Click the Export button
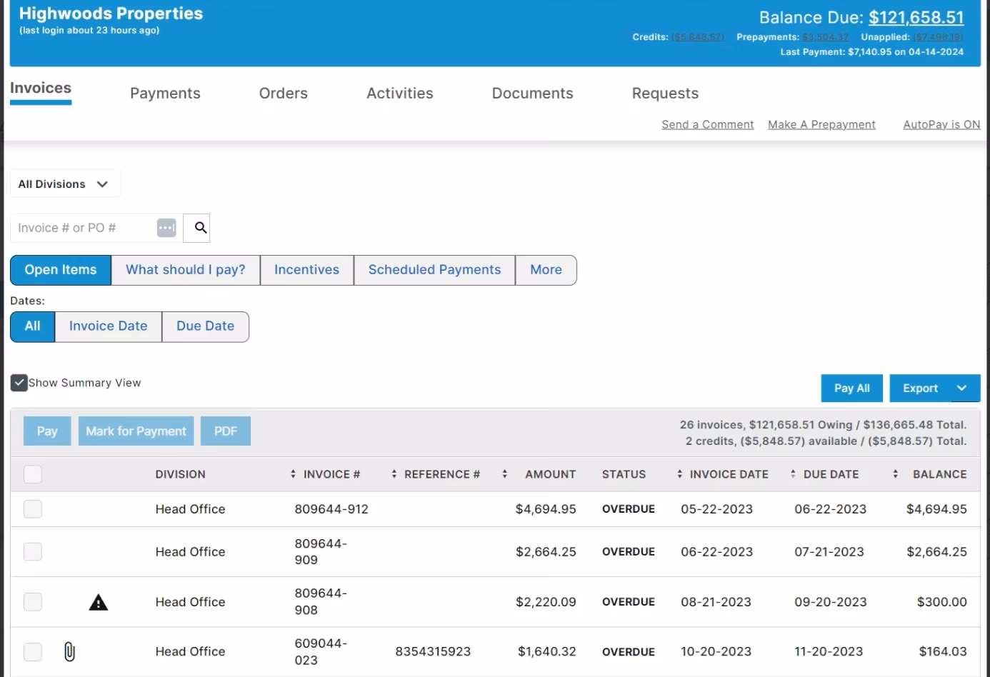Image resolution: width=990 pixels, height=677 pixels. (x=921, y=388)
